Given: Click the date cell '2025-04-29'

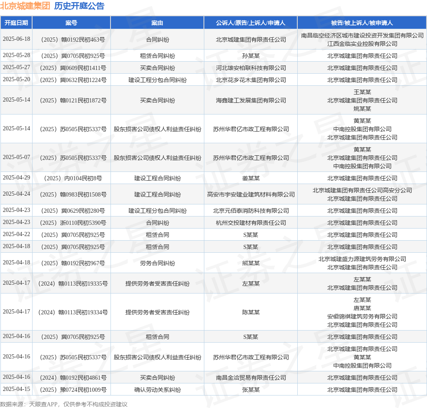Looking at the screenshot, I should coord(16,178).
